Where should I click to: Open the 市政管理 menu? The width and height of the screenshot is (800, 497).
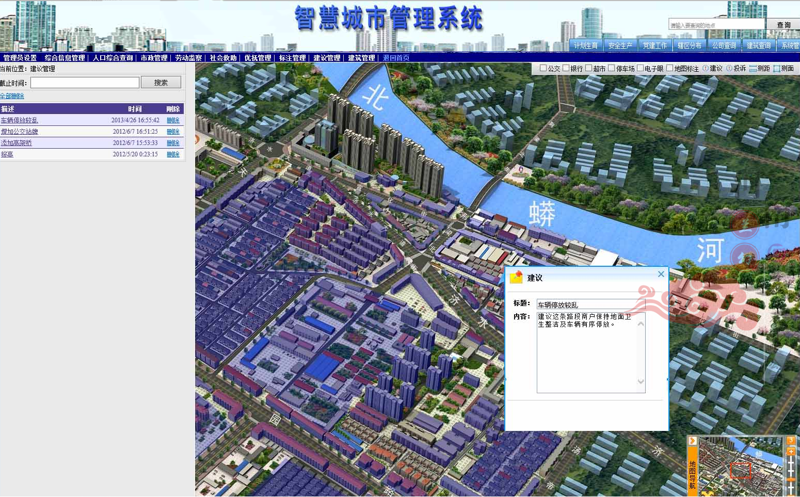(x=154, y=58)
